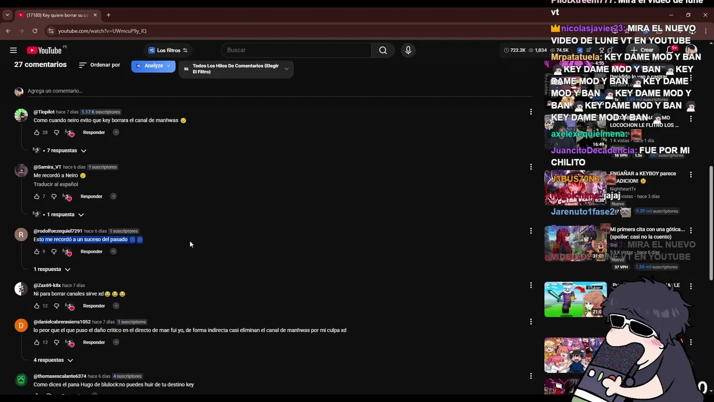Open @thomasescalante6374 channel link
Screen dimensions: 714x402
click(x=60, y=376)
